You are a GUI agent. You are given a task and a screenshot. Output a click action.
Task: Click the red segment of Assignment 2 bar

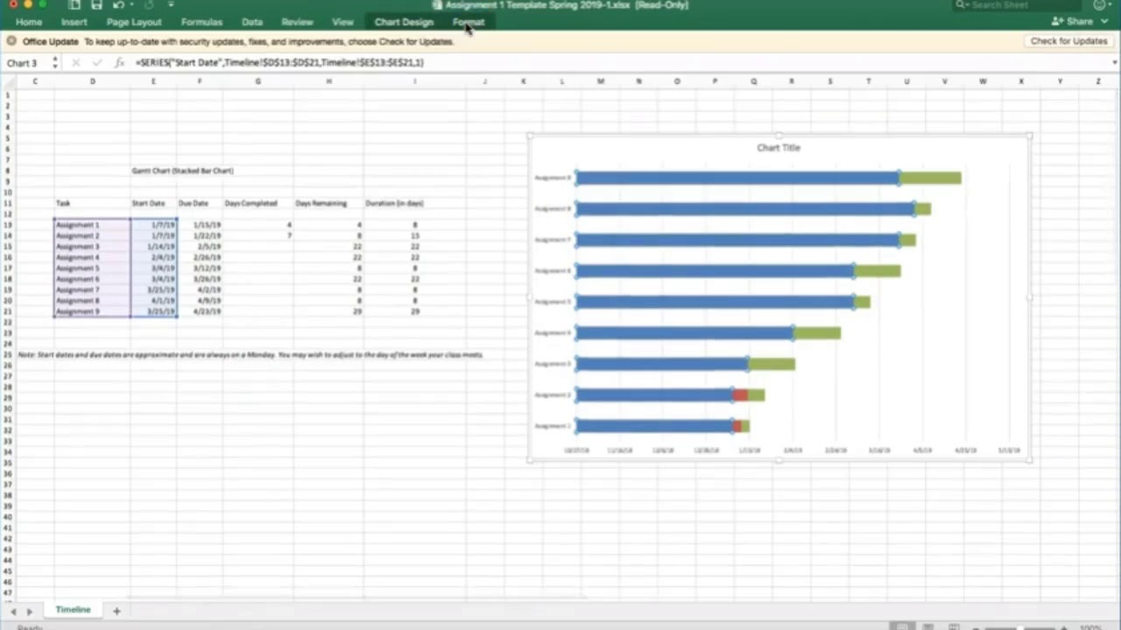tap(741, 395)
